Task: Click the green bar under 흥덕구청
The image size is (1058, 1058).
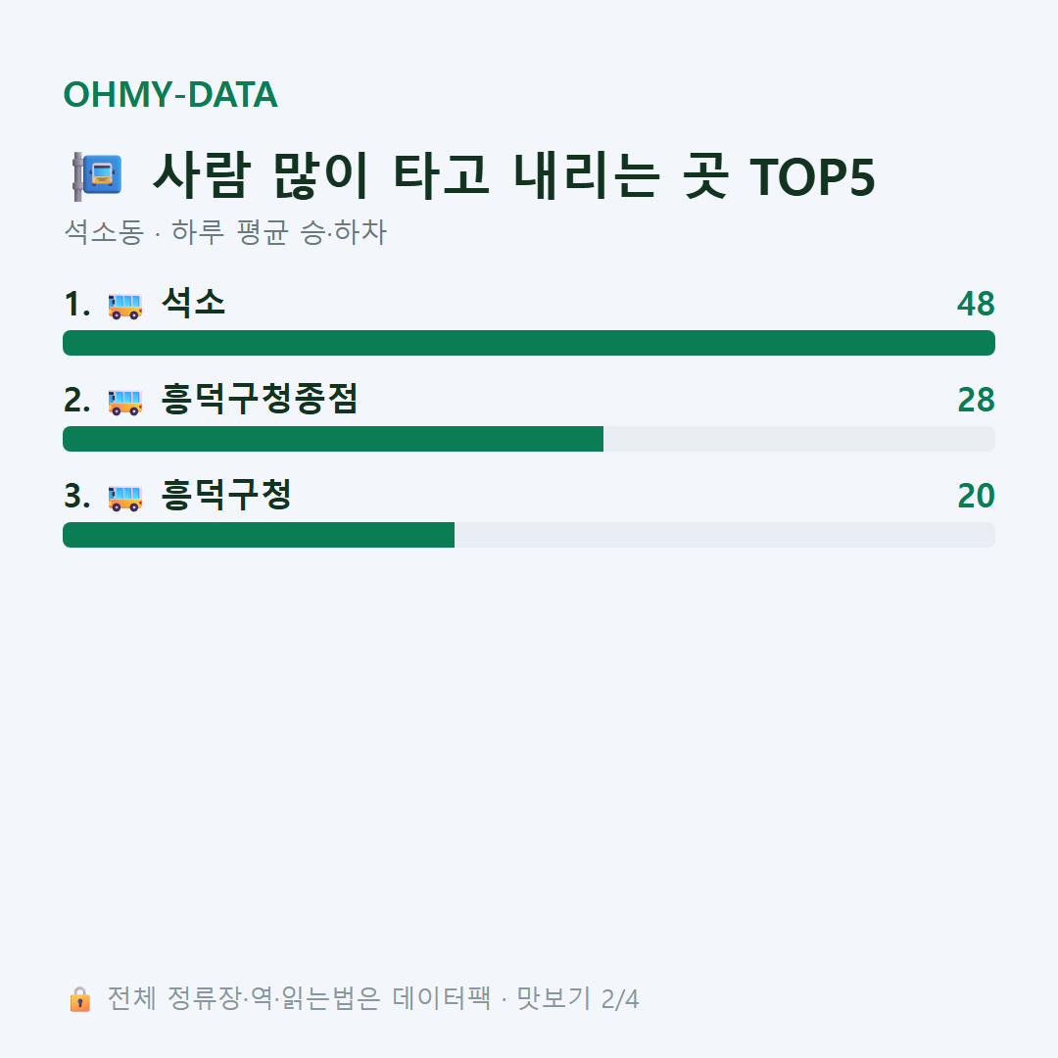Action: tap(259, 535)
